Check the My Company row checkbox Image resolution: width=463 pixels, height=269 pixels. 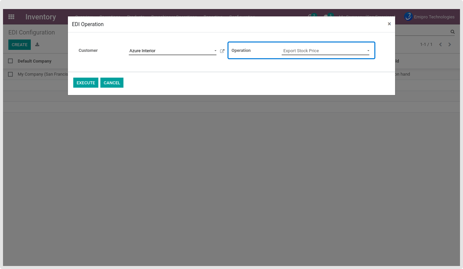pos(10,74)
